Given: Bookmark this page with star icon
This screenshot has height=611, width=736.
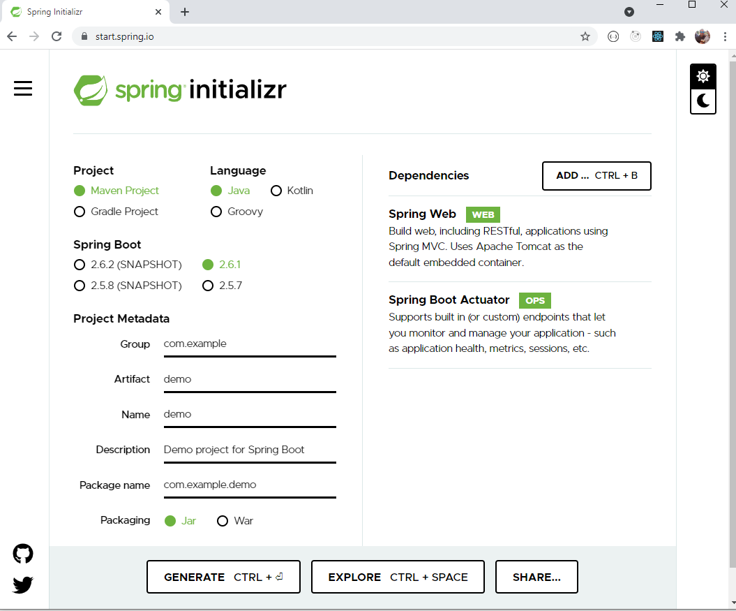Looking at the screenshot, I should (x=585, y=36).
